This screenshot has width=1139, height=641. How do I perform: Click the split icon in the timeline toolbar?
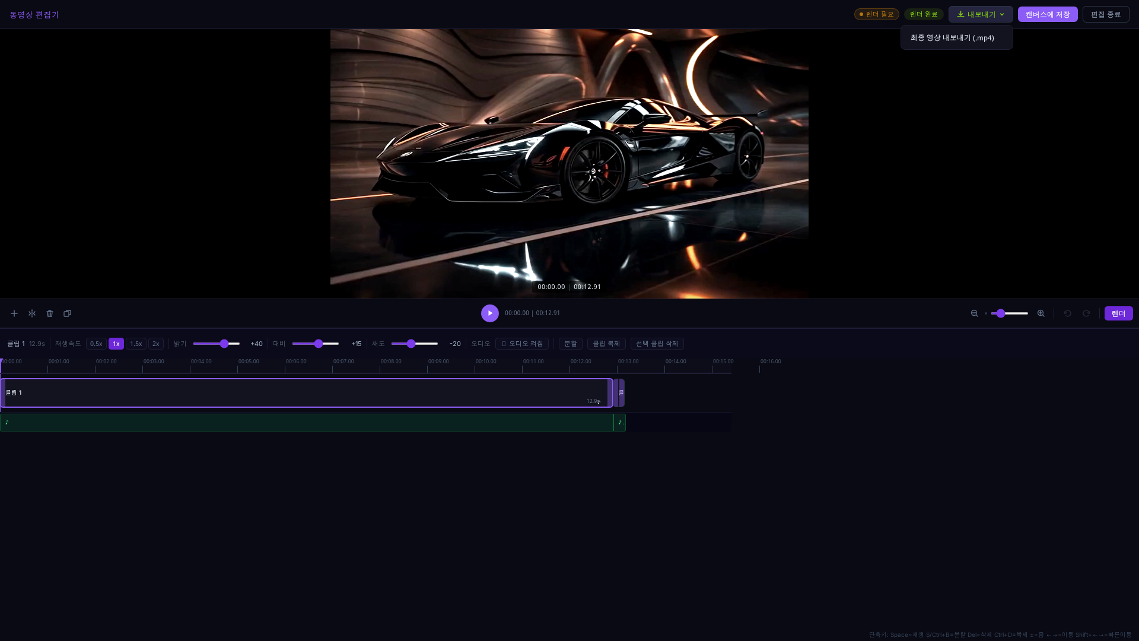coord(32,313)
